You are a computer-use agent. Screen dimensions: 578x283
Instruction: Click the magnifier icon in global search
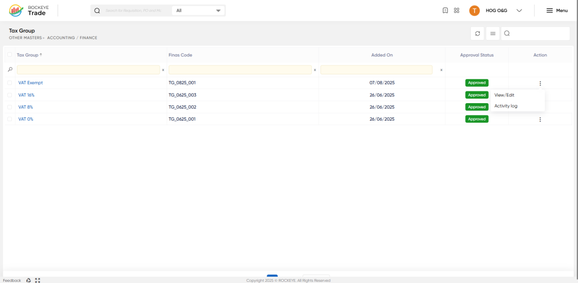click(97, 11)
